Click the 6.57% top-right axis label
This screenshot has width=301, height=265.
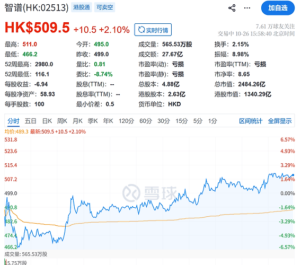click(x=287, y=139)
